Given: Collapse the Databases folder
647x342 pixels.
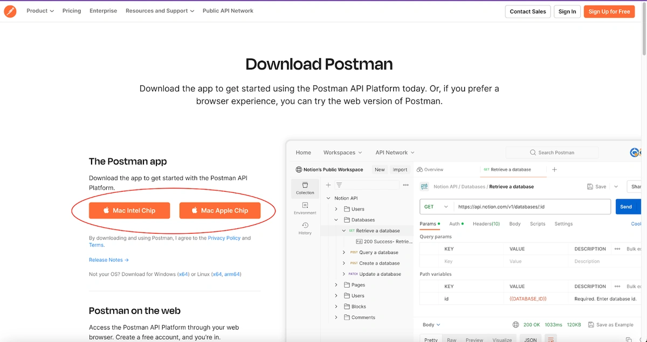Looking at the screenshot, I should [x=336, y=220].
